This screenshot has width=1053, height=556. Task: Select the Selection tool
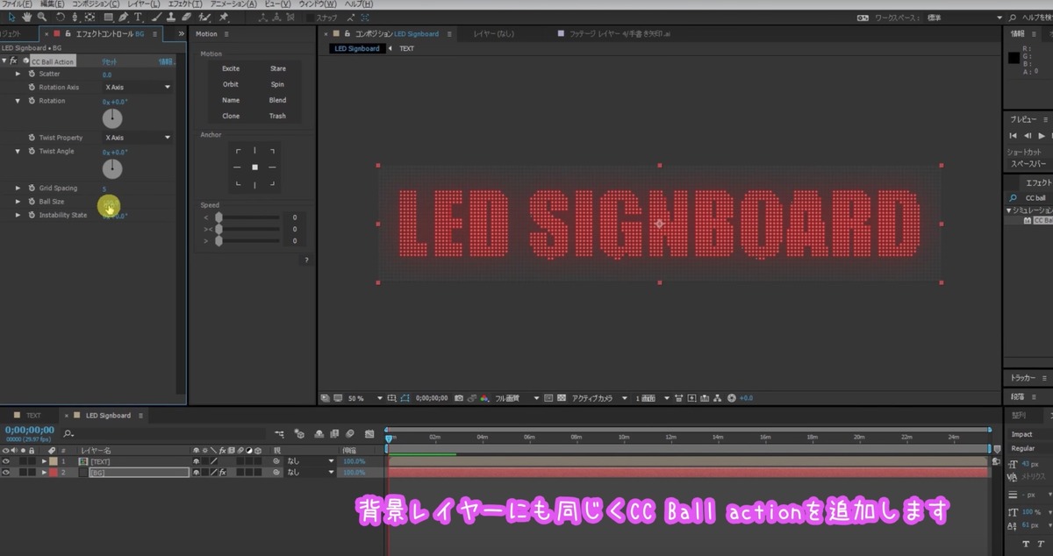point(11,16)
